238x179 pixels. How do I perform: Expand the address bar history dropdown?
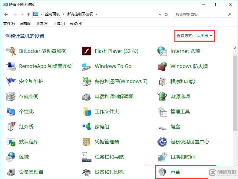point(160,14)
